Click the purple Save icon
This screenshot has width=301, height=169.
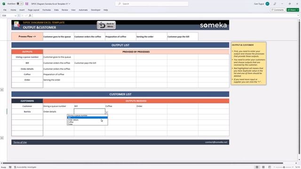pos(27,4)
